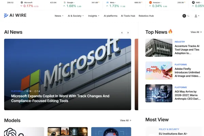Expand the News menu dropdown

[x=59, y=16]
